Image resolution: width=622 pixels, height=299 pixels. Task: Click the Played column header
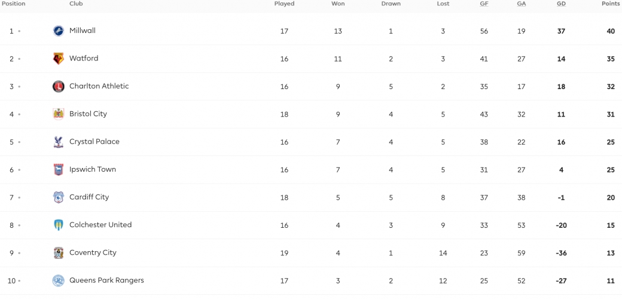(285, 4)
